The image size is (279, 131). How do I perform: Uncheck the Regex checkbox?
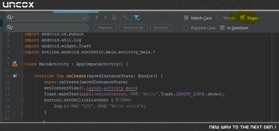[243, 18]
